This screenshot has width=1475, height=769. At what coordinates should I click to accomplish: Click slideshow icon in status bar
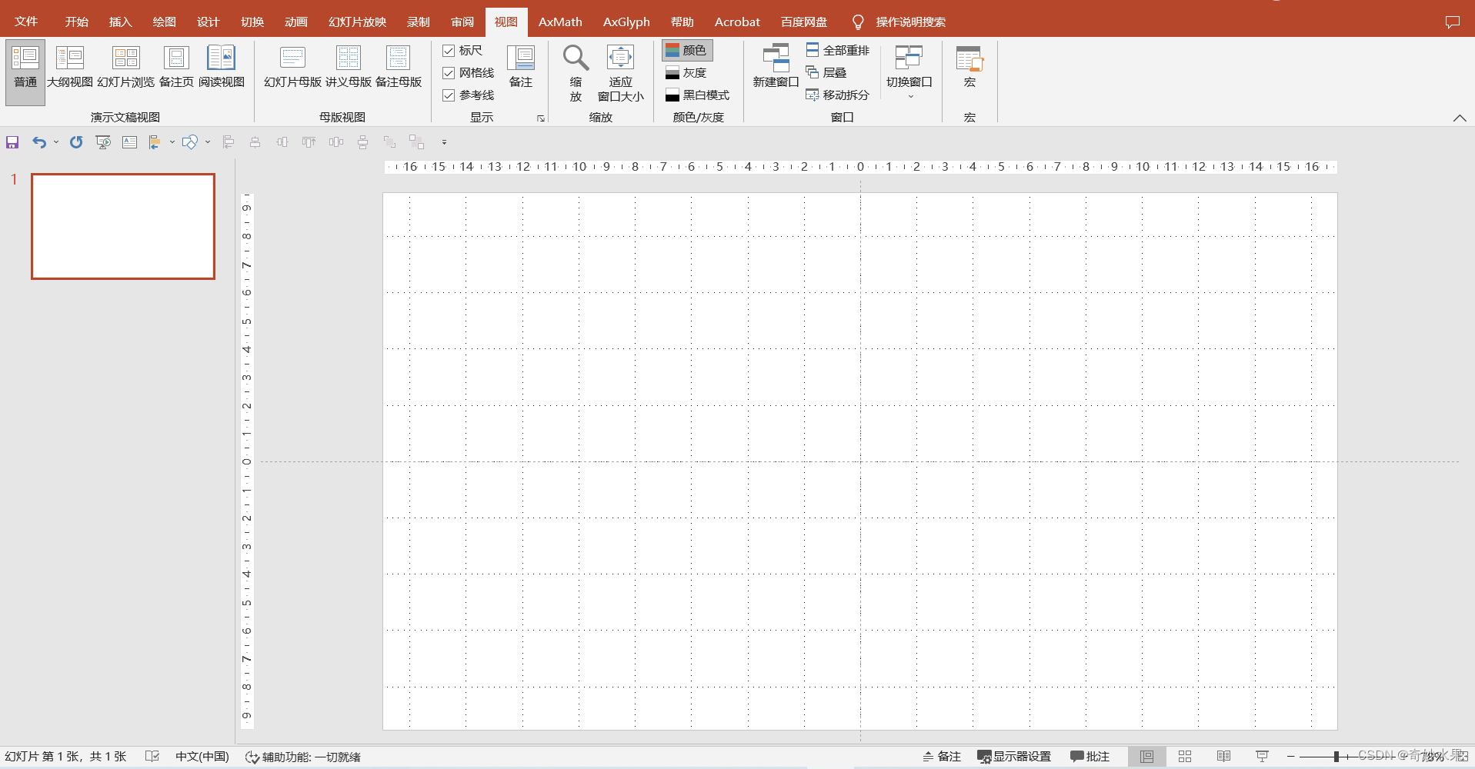(x=1262, y=757)
